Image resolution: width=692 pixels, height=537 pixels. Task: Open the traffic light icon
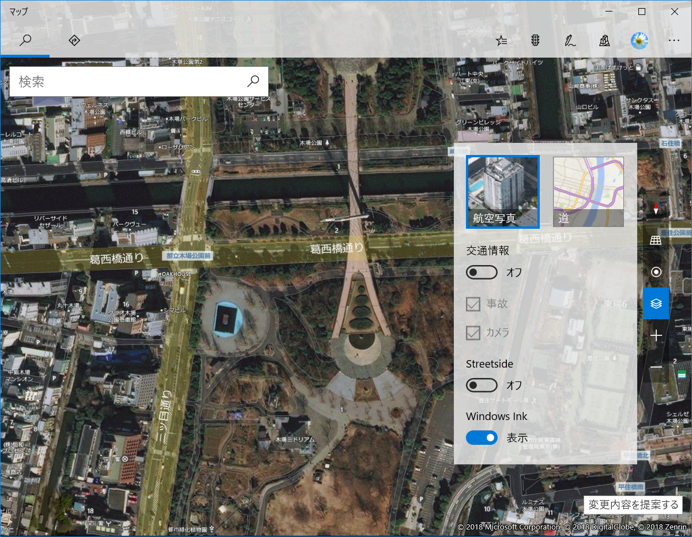(x=535, y=40)
